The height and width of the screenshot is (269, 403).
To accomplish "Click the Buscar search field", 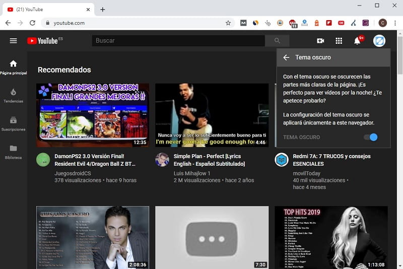I will 178,41.
